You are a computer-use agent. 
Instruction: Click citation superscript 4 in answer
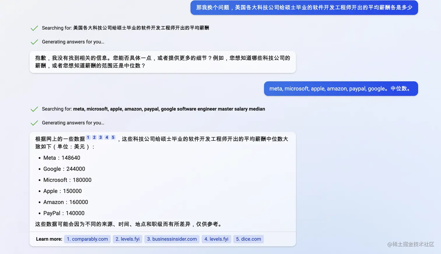107,137
